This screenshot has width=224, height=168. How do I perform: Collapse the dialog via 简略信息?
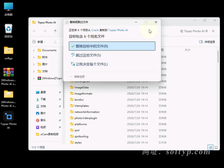pos(77,77)
